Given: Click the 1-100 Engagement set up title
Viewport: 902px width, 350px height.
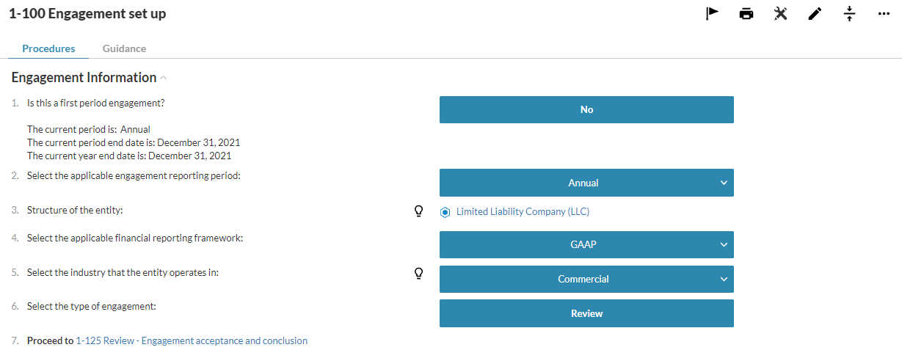Looking at the screenshot, I should [x=87, y=13].
